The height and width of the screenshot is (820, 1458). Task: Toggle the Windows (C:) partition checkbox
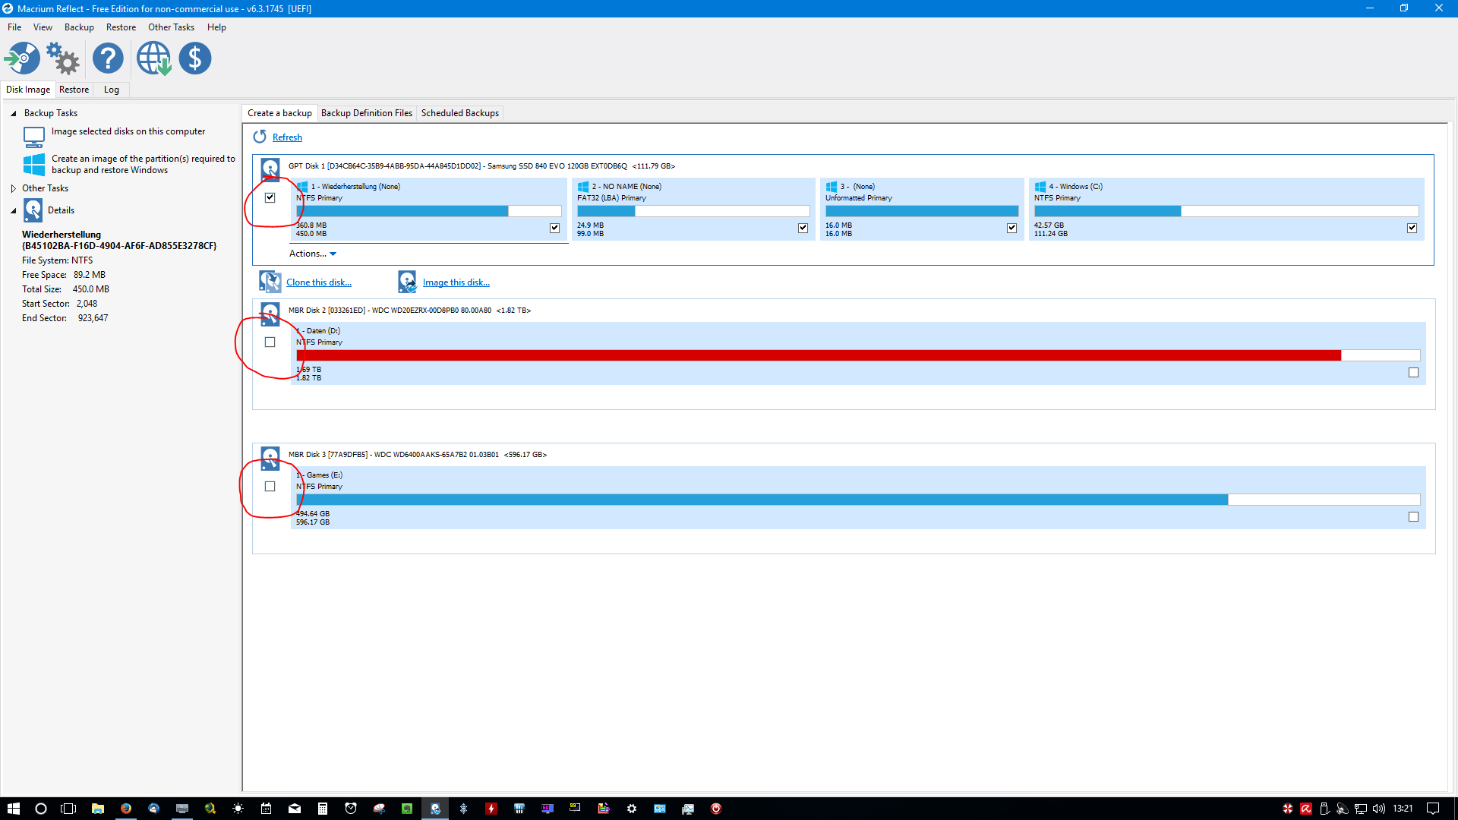coord(1412,228)
